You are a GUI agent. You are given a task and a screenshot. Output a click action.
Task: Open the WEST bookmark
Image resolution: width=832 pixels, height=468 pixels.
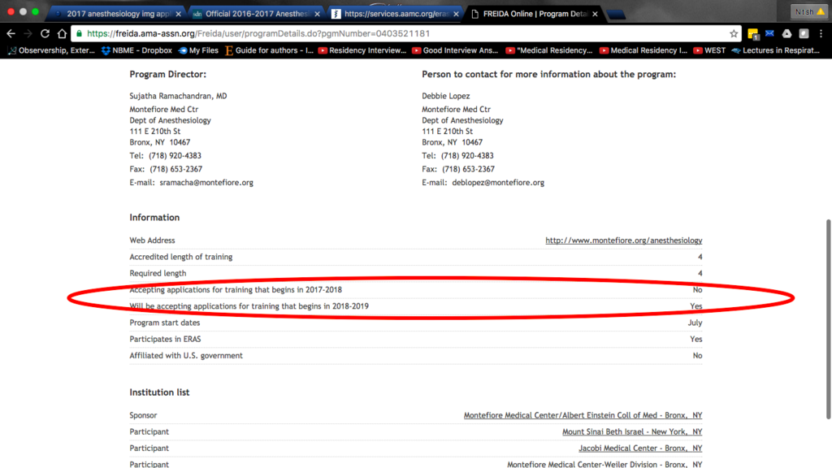[709, 50]
